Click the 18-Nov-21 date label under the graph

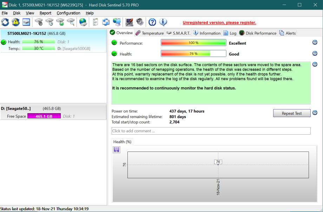coord(218,187)
